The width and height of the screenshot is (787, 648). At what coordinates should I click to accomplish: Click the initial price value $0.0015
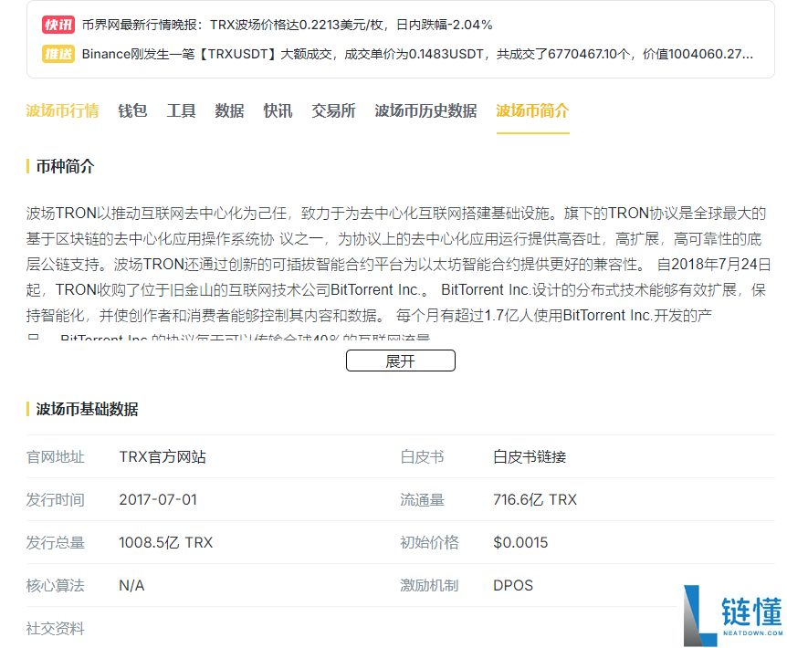tap(520, 542)
